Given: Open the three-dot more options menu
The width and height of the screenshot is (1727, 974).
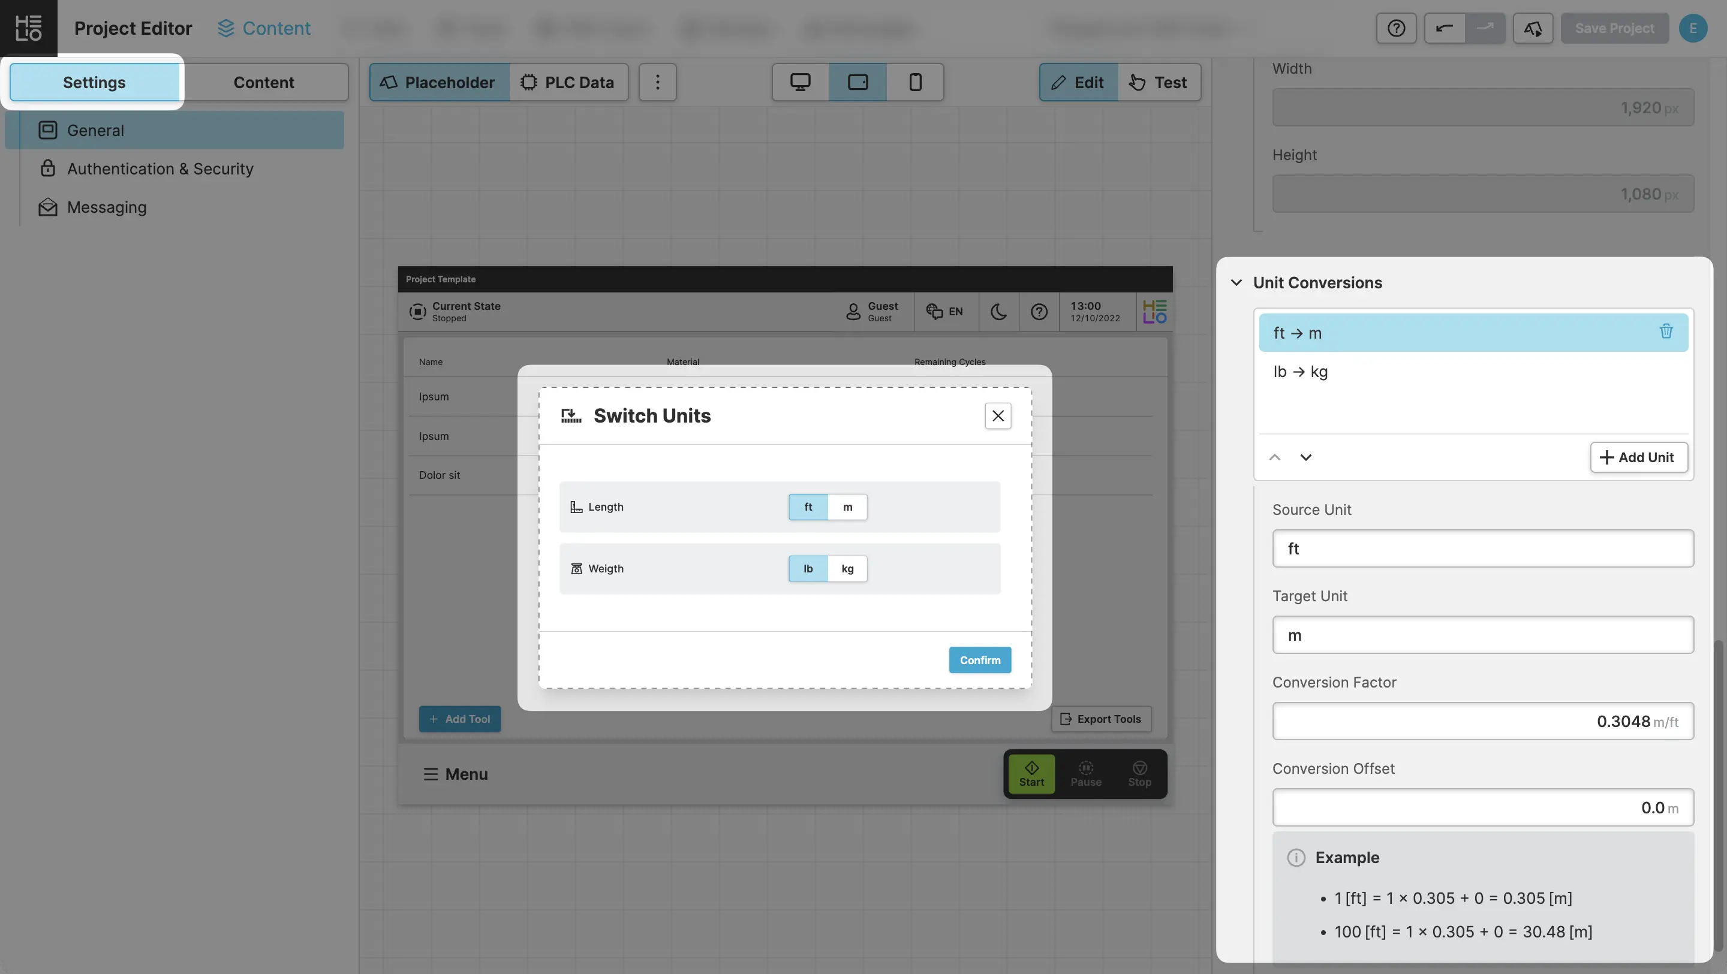Looking at the screenshot, I should (657, 83).
